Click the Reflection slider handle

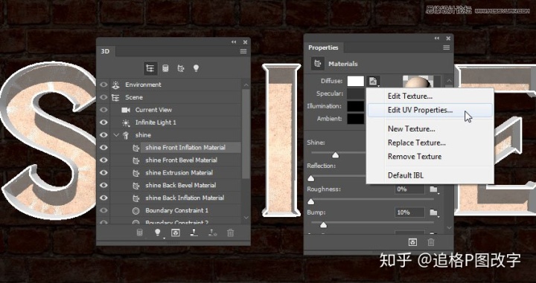point(310,178)
